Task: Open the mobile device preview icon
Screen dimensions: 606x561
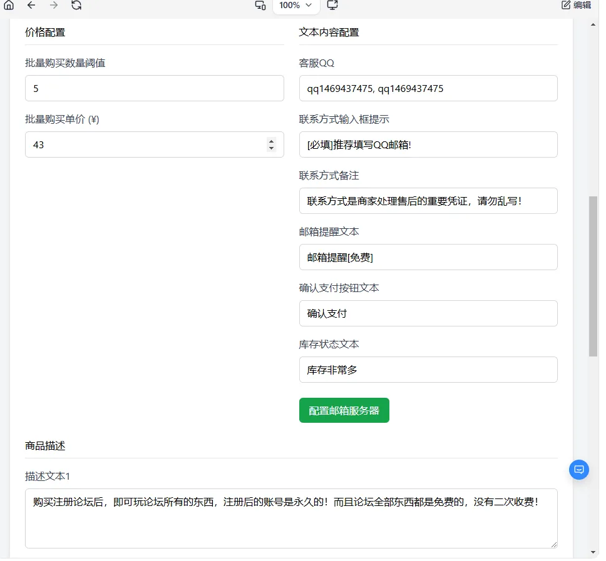Action: tap(260, 6)
